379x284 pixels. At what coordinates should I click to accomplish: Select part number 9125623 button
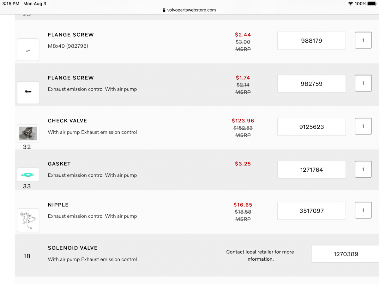[311, 127]
